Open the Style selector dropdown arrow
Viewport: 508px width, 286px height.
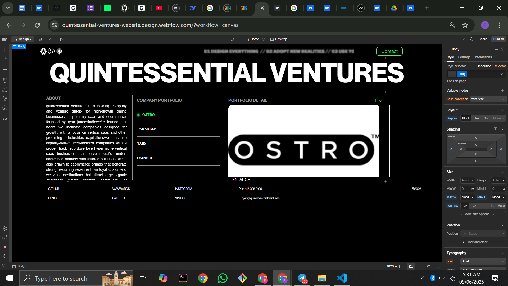[502, 74]
